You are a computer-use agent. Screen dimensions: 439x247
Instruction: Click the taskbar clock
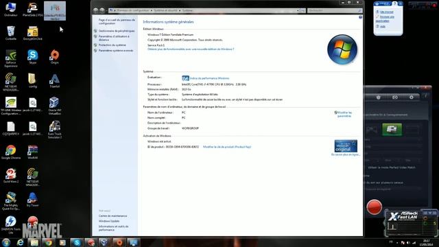click(x=426, y=242)
